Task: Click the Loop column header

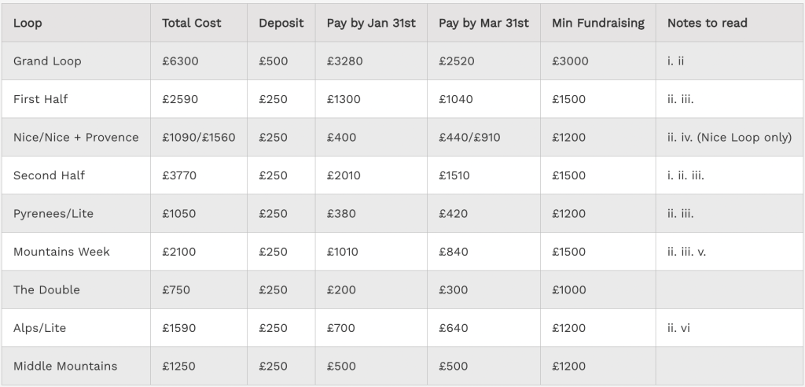Action: [28, 23]
